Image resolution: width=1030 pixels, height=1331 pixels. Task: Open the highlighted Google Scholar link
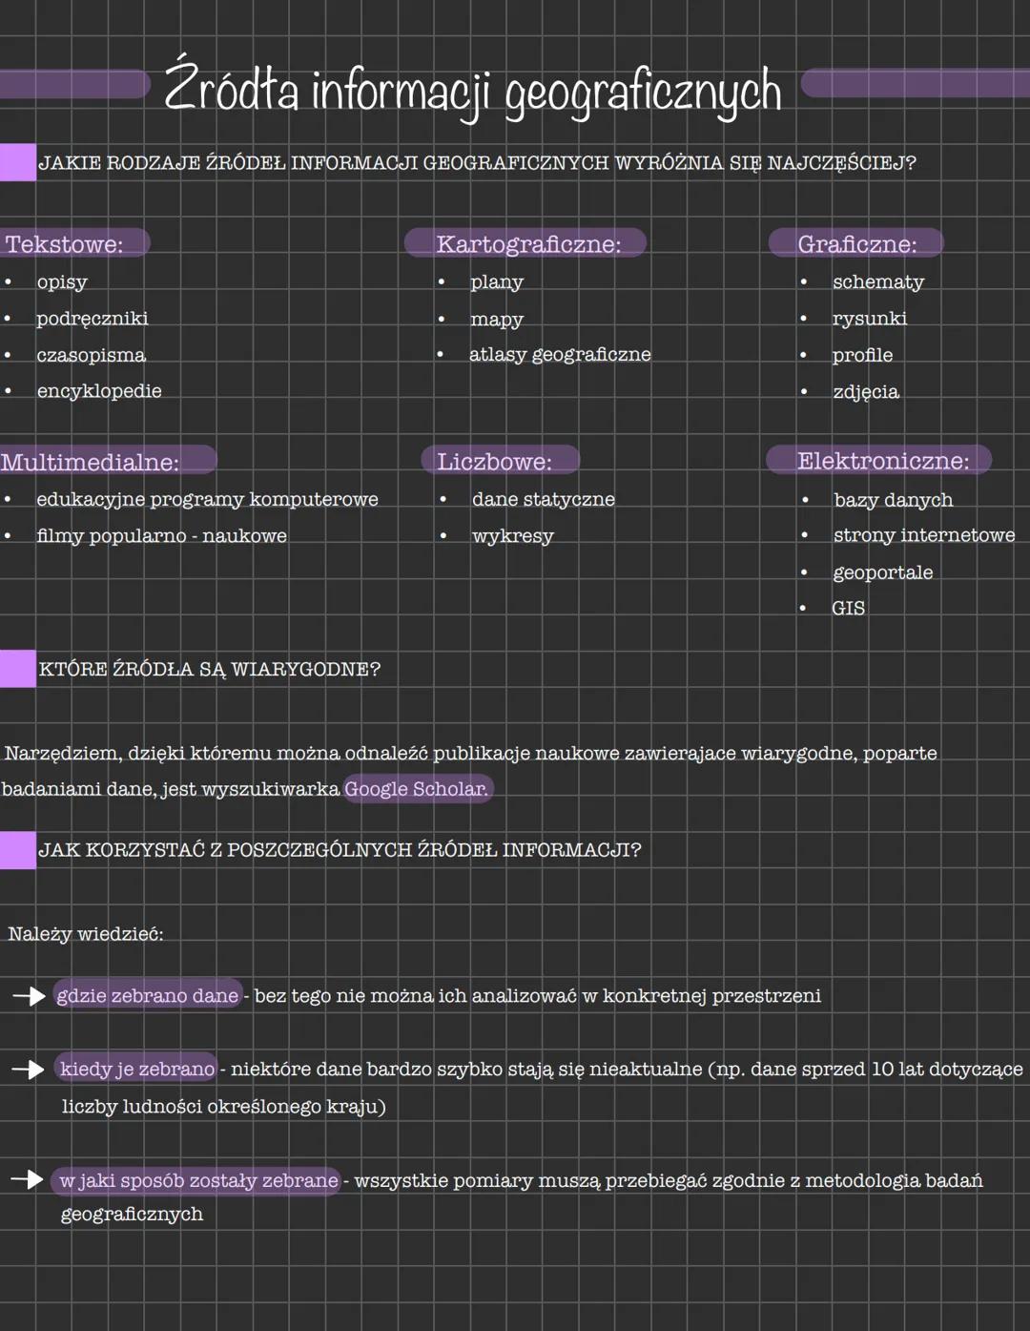tap(417, 789)
